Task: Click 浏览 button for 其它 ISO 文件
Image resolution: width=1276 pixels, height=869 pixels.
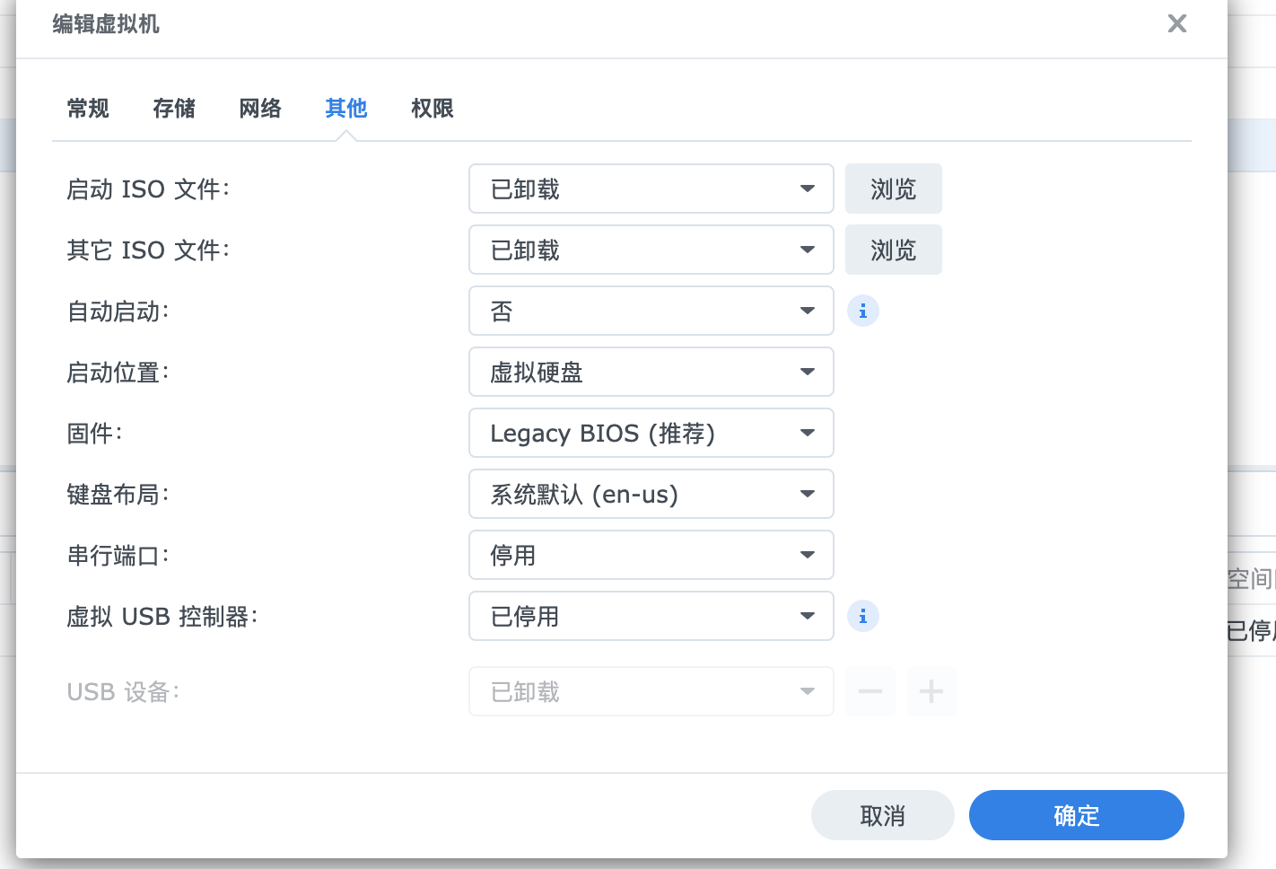Action: (893, 250)
